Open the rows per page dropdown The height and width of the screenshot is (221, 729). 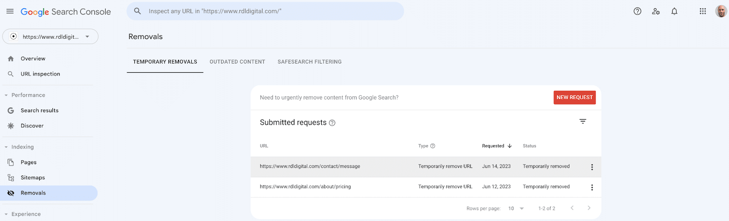516,208
